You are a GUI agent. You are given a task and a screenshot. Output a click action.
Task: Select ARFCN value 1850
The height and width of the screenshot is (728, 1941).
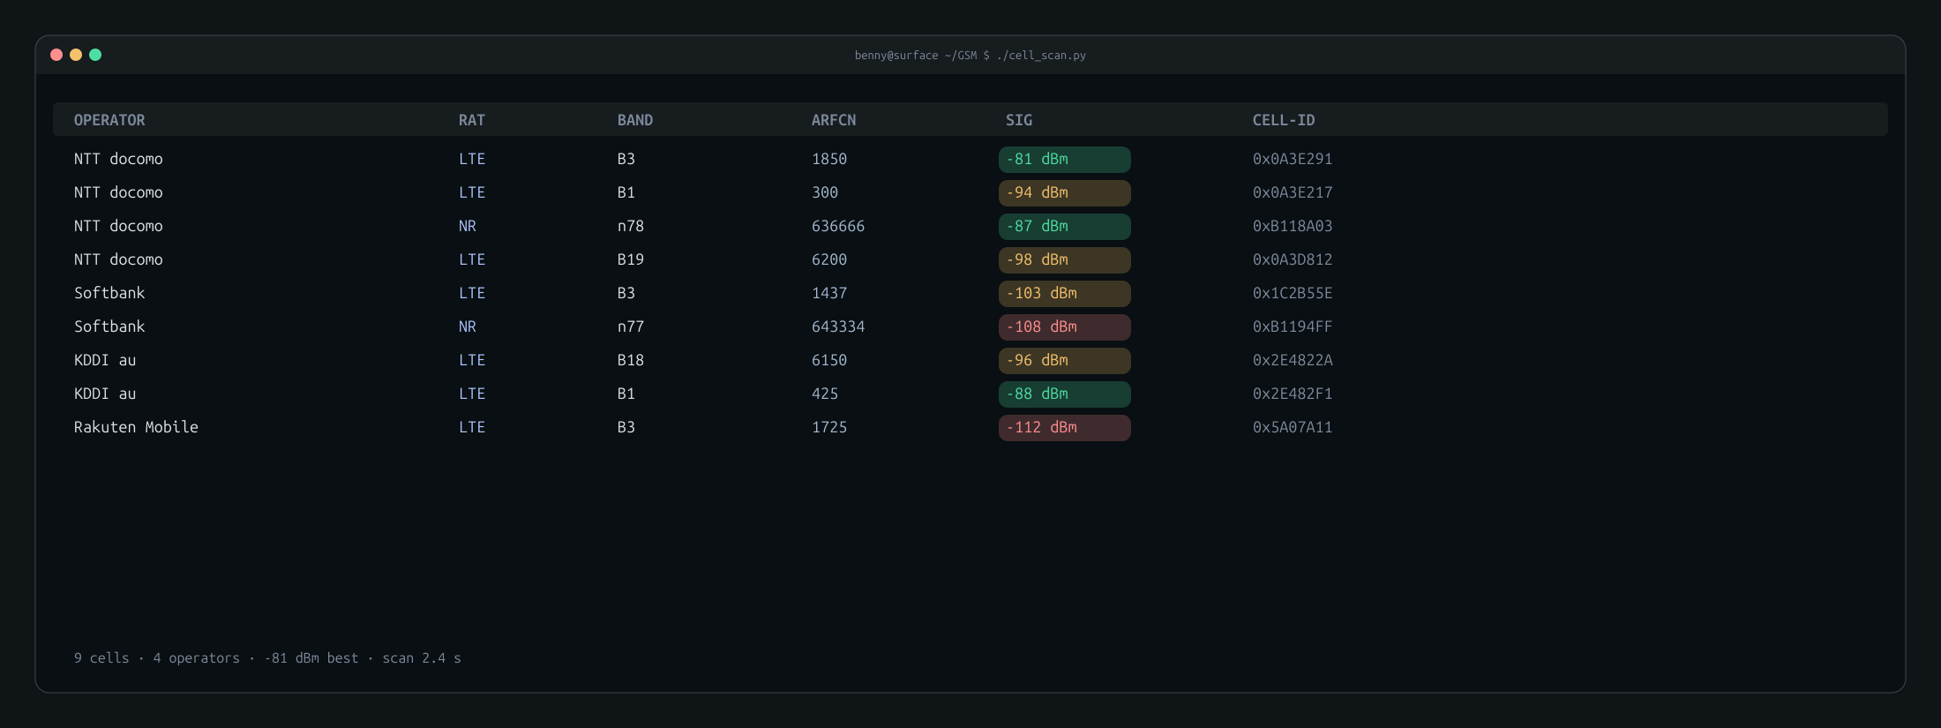(x=829, y=159)
